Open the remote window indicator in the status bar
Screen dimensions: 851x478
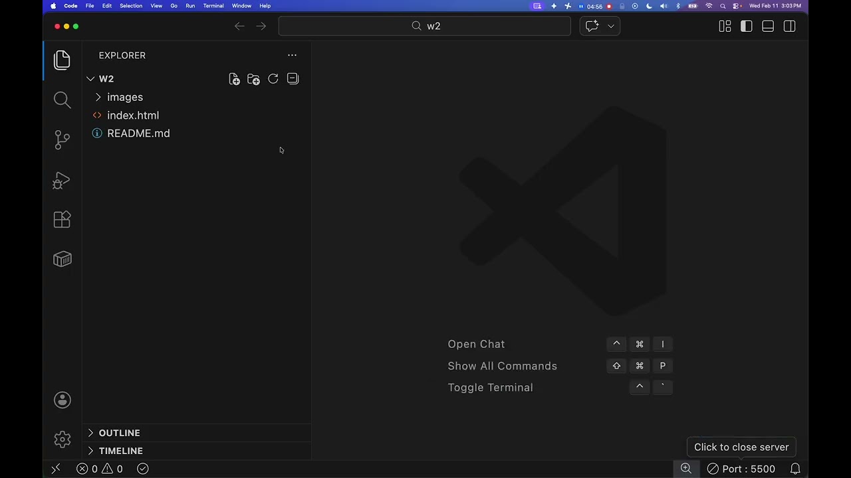coord(56,469)
